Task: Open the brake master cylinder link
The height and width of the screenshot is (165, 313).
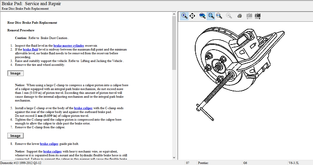Action: point(69,46)
